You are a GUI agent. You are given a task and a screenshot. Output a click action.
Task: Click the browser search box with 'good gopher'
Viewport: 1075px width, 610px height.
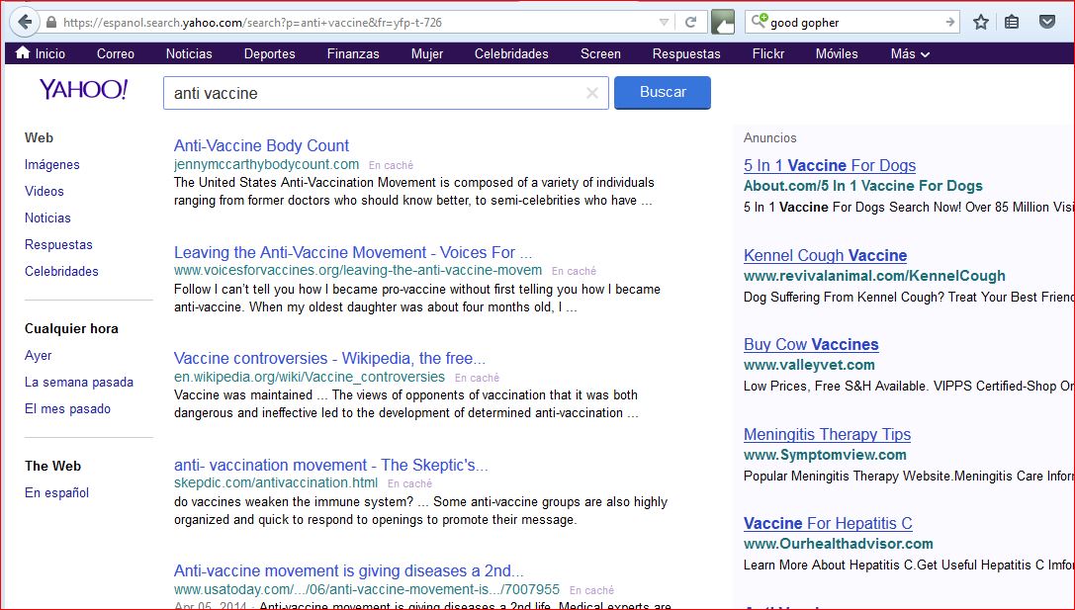click(853, 23)
